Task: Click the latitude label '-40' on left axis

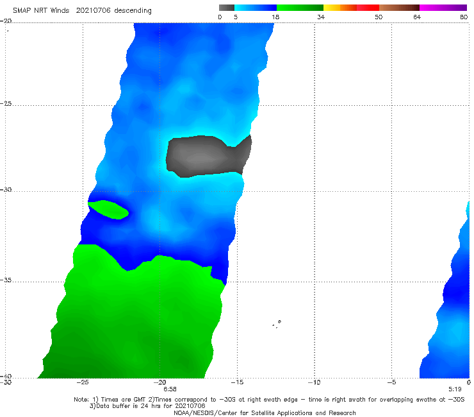Action: (x=6, y=376)
